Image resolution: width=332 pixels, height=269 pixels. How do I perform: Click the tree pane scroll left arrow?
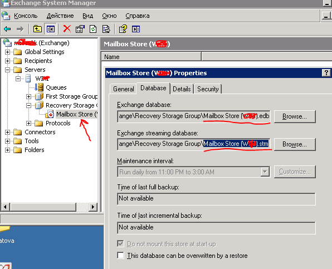tap(6, 207)
